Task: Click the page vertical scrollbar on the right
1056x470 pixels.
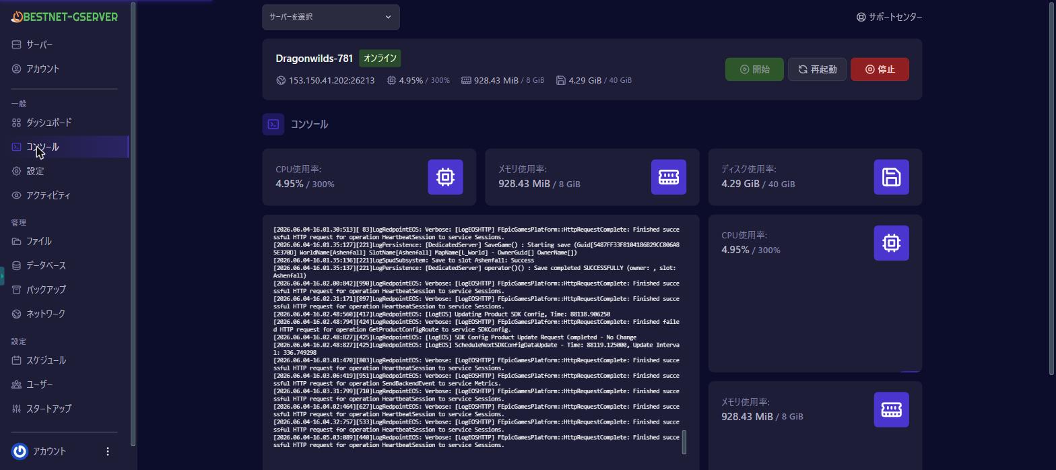Action: [1053, 189]
